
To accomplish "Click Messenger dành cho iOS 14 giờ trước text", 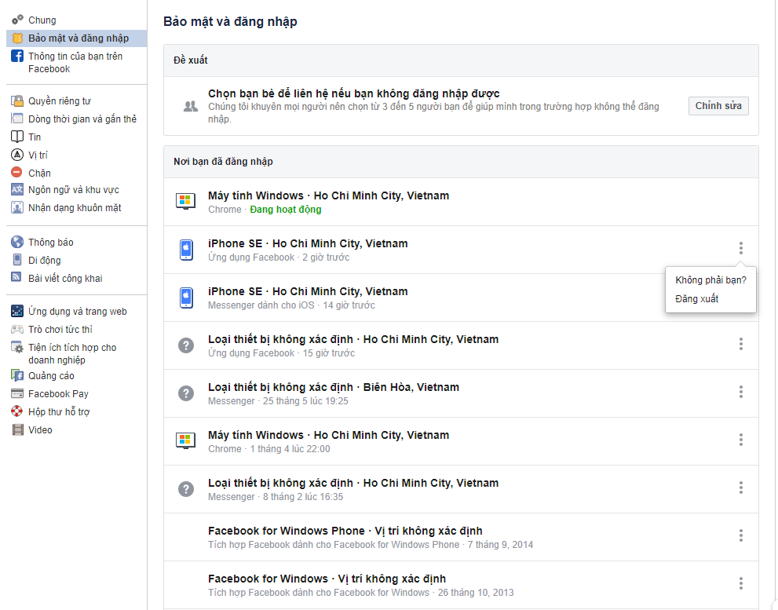I will point(291,305).
